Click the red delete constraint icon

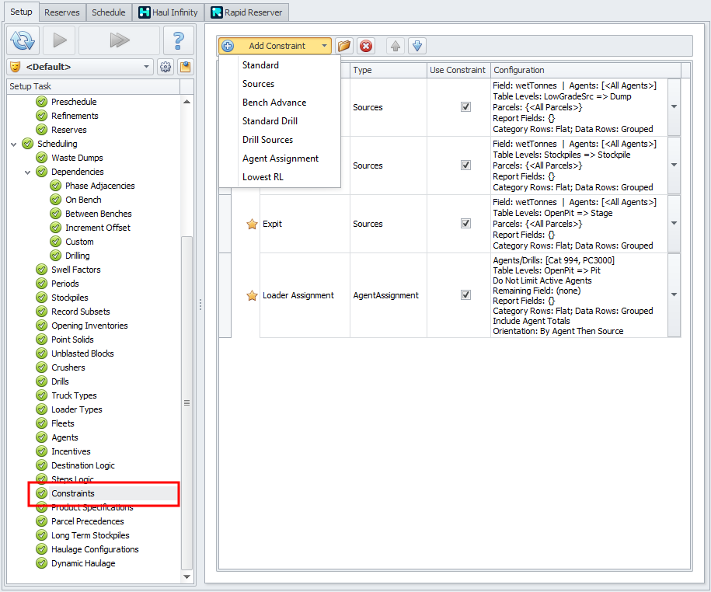(366, 46)
